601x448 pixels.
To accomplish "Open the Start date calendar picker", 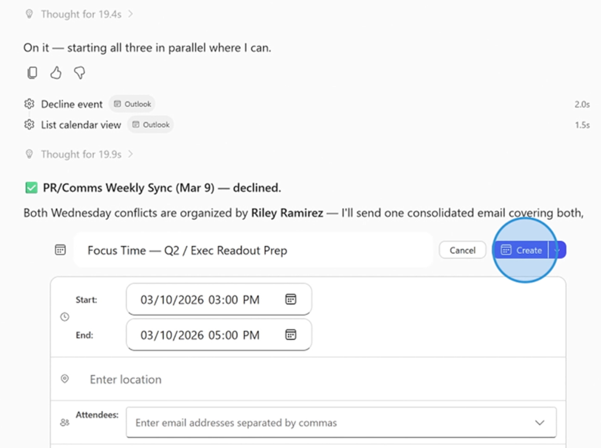I will [291, 300].
